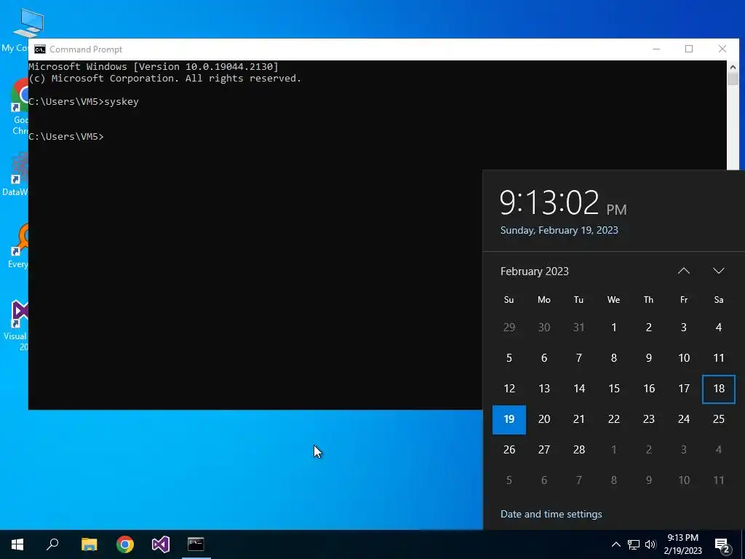
Task: Minimize the Command Prompt window
Action: click(x=656, y=49)
